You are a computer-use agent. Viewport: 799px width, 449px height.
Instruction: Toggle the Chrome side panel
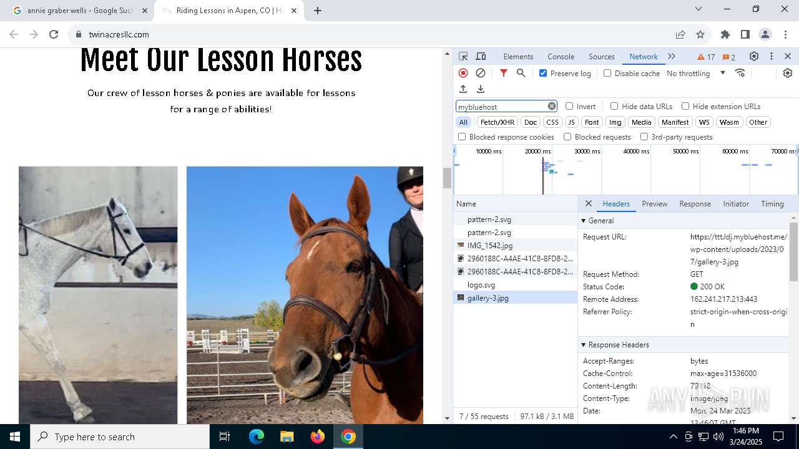point(745,34)
